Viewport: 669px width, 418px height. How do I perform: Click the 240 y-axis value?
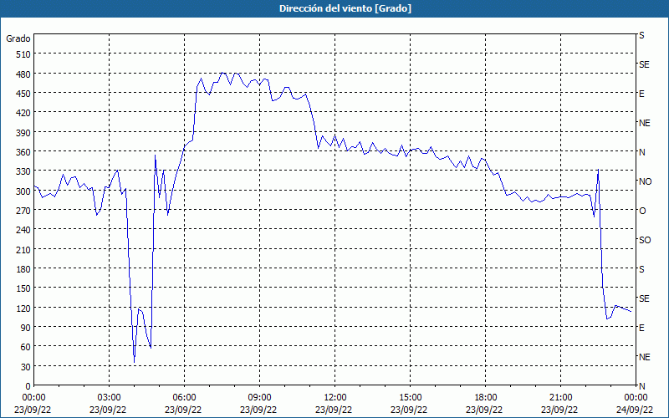tap(23, 231)
